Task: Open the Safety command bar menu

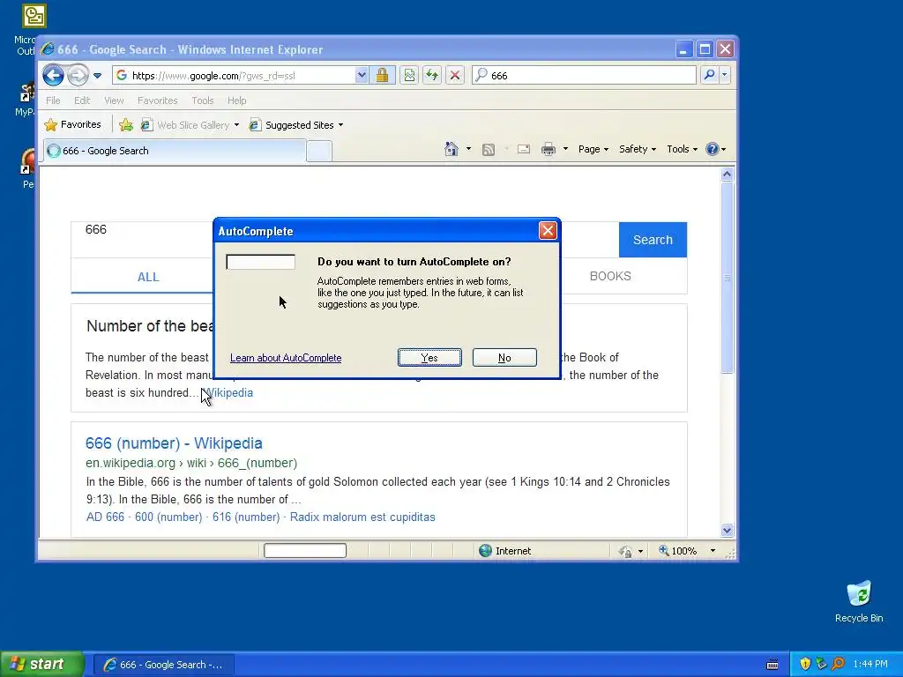Action: coord(638,149)
